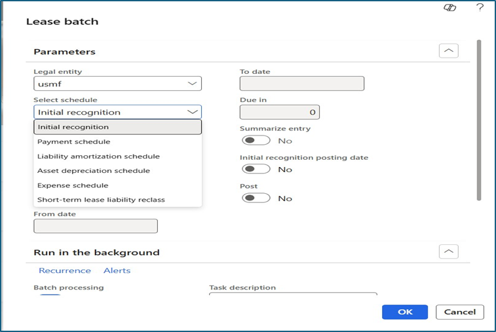Select Short-term lease liability reclass

coord(101,200)
